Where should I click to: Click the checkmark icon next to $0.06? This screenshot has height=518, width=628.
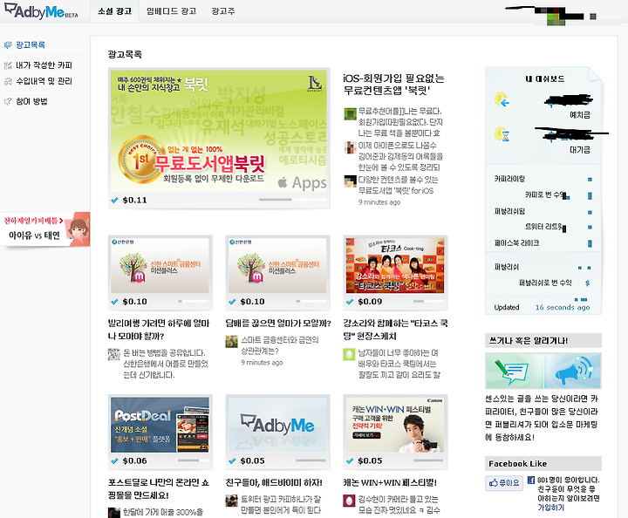114,460
